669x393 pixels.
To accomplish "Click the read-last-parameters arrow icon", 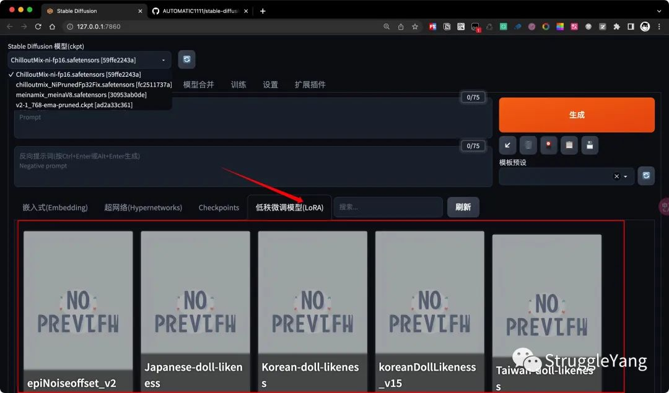I will tap(507, 145).
